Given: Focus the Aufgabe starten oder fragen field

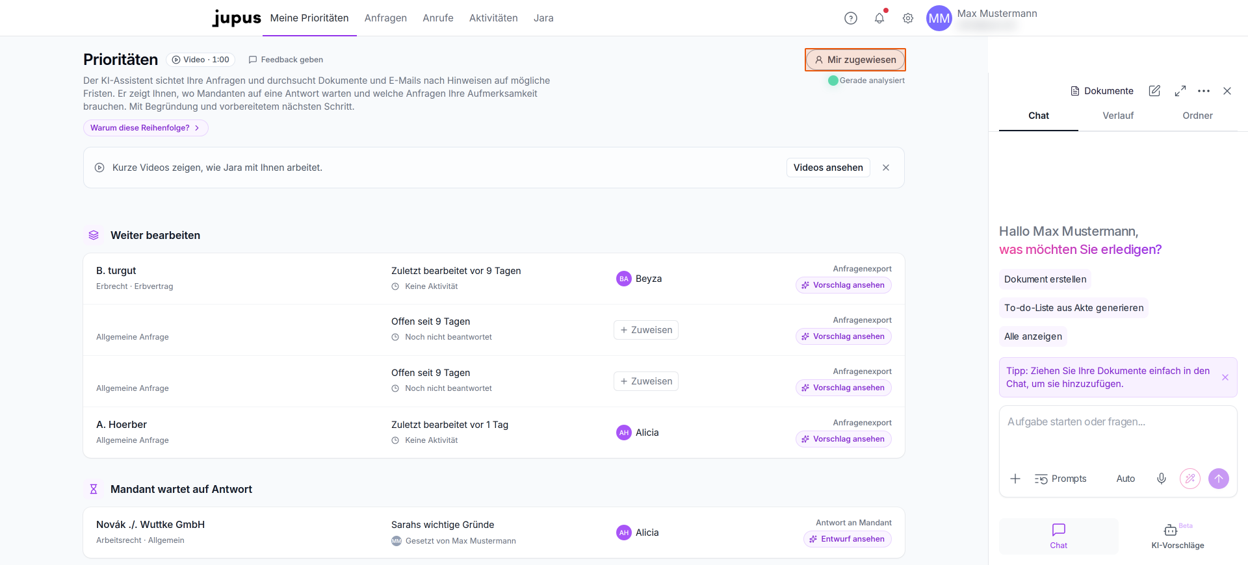Looking at the screenshot, I should click(1118, 434).
